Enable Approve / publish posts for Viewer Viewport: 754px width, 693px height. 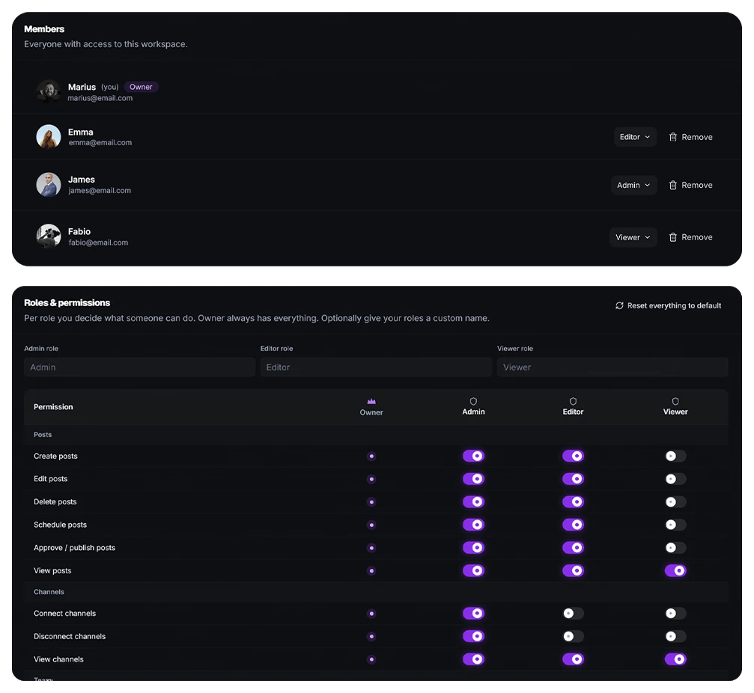click(675, 547)
